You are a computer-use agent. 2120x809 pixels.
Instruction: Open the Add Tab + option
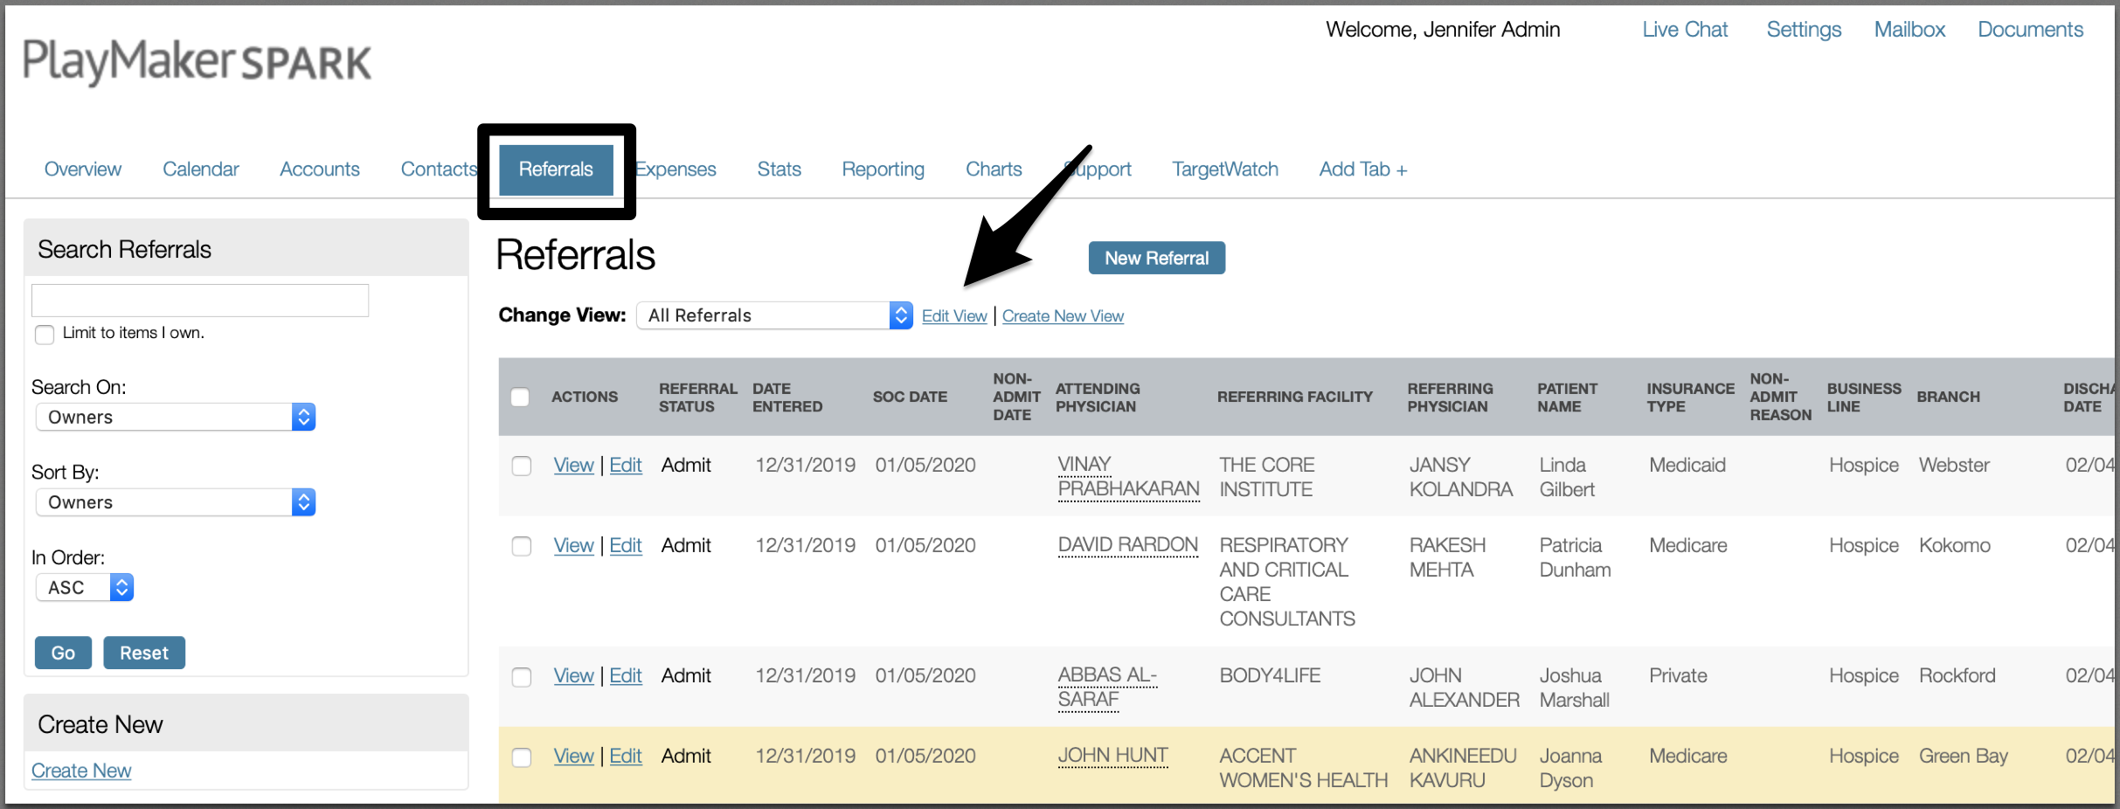coord(1363,169)
